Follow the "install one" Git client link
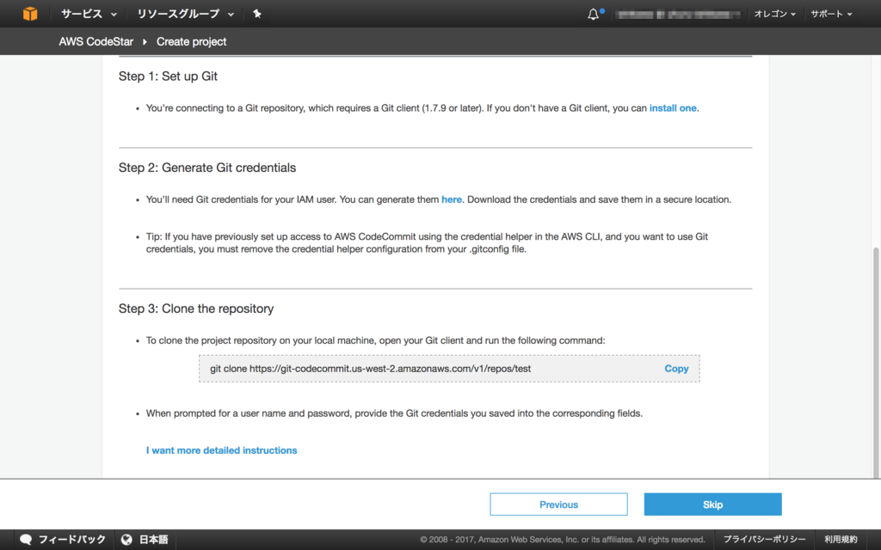 click(x=673, y=107)
